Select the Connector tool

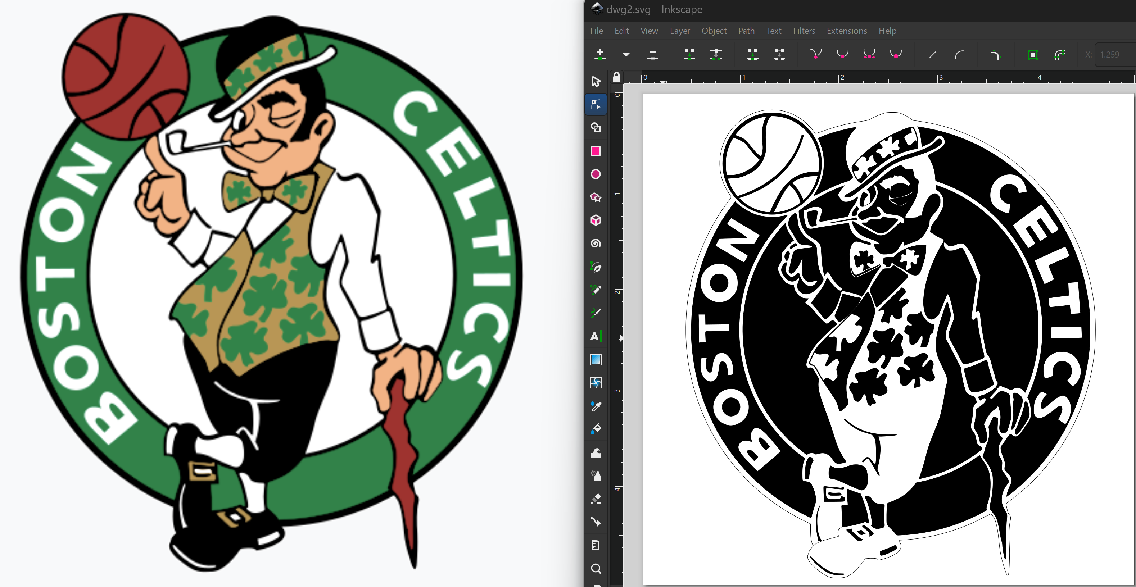tap(596, 522)
